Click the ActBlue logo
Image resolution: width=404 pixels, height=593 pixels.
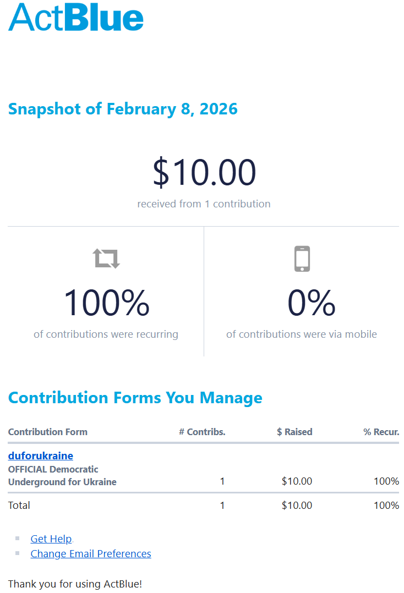(x=76, y=17)
